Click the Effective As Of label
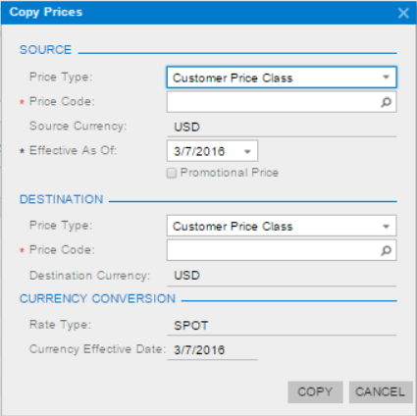The width and height of the screenshot is (417, 416). (73, 150)
